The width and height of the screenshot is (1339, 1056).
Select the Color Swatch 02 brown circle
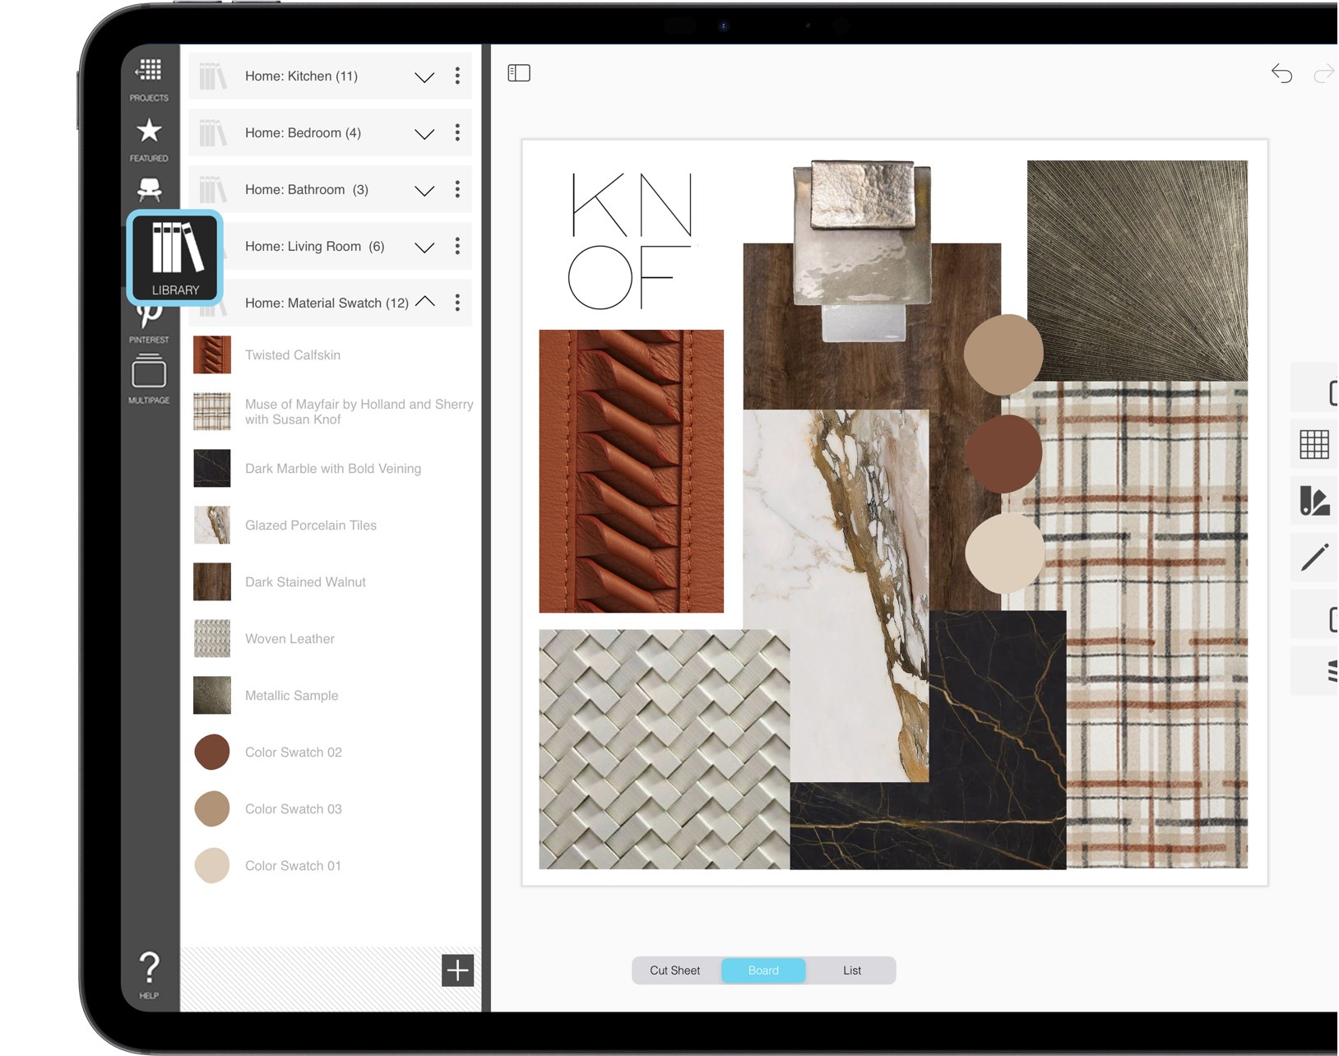(211, 752)
